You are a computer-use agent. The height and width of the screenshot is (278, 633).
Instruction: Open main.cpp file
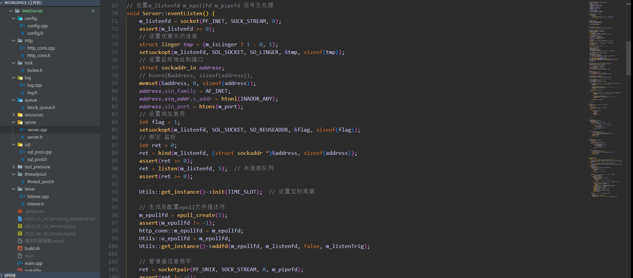pyautogui.click(x=33, y=263)
